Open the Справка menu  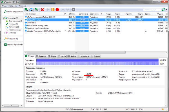pyautogui.click(x=23, y=6)
